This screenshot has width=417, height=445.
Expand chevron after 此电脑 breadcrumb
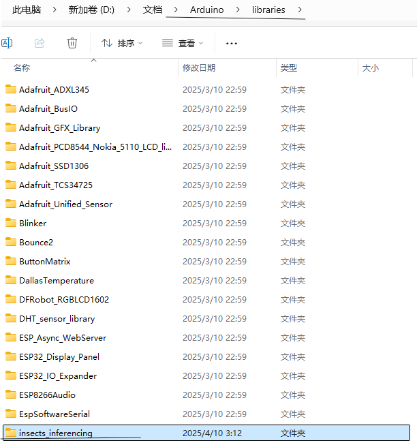click(55, 10)
